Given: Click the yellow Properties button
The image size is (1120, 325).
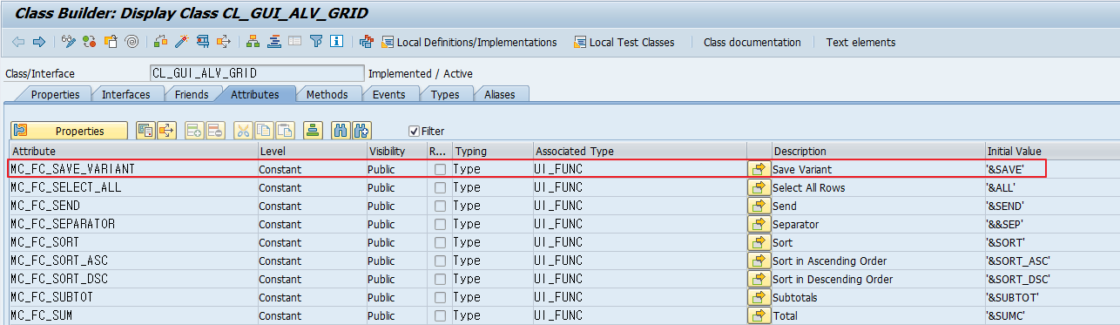Looking at the screenshot, I should [x=69, y=131].
